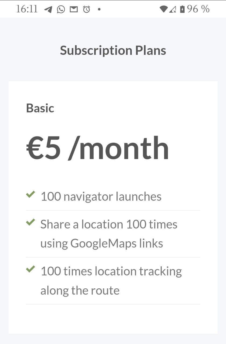Image resolution: width=226 pixels, height=344 pixels.
Task: Tap the /month billing period text
Action: point(119,148)
